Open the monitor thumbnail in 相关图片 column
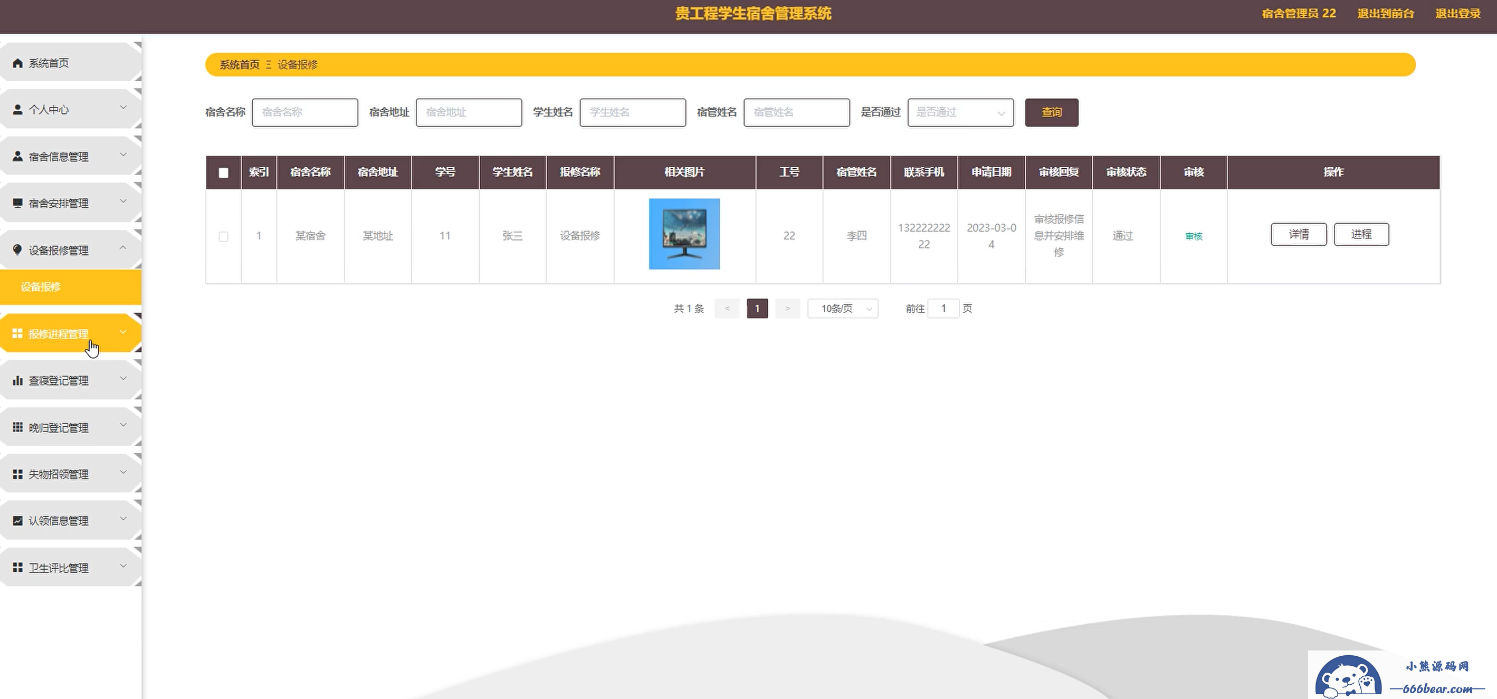 pyautogui.click(x=684, y=234)
